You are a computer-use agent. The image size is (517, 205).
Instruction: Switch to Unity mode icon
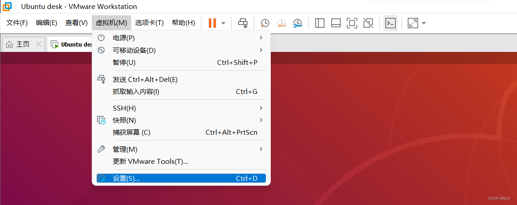coord(368,23)
